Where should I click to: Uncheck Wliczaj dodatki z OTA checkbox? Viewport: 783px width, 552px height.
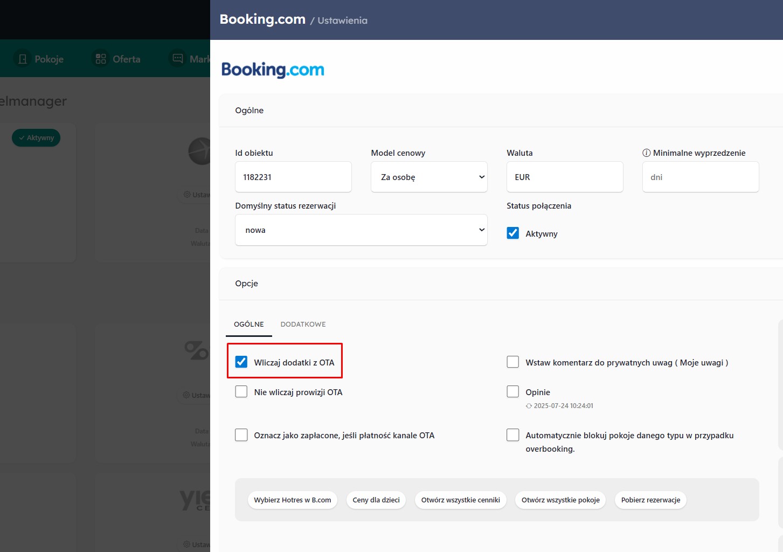tap(241, 362)
